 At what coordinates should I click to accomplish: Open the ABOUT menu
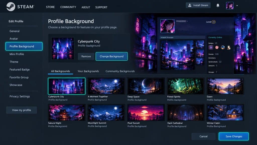[86, 7]
